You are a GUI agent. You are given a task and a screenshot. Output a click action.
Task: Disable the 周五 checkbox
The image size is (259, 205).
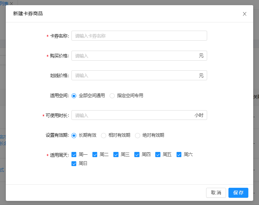point(158,155)
